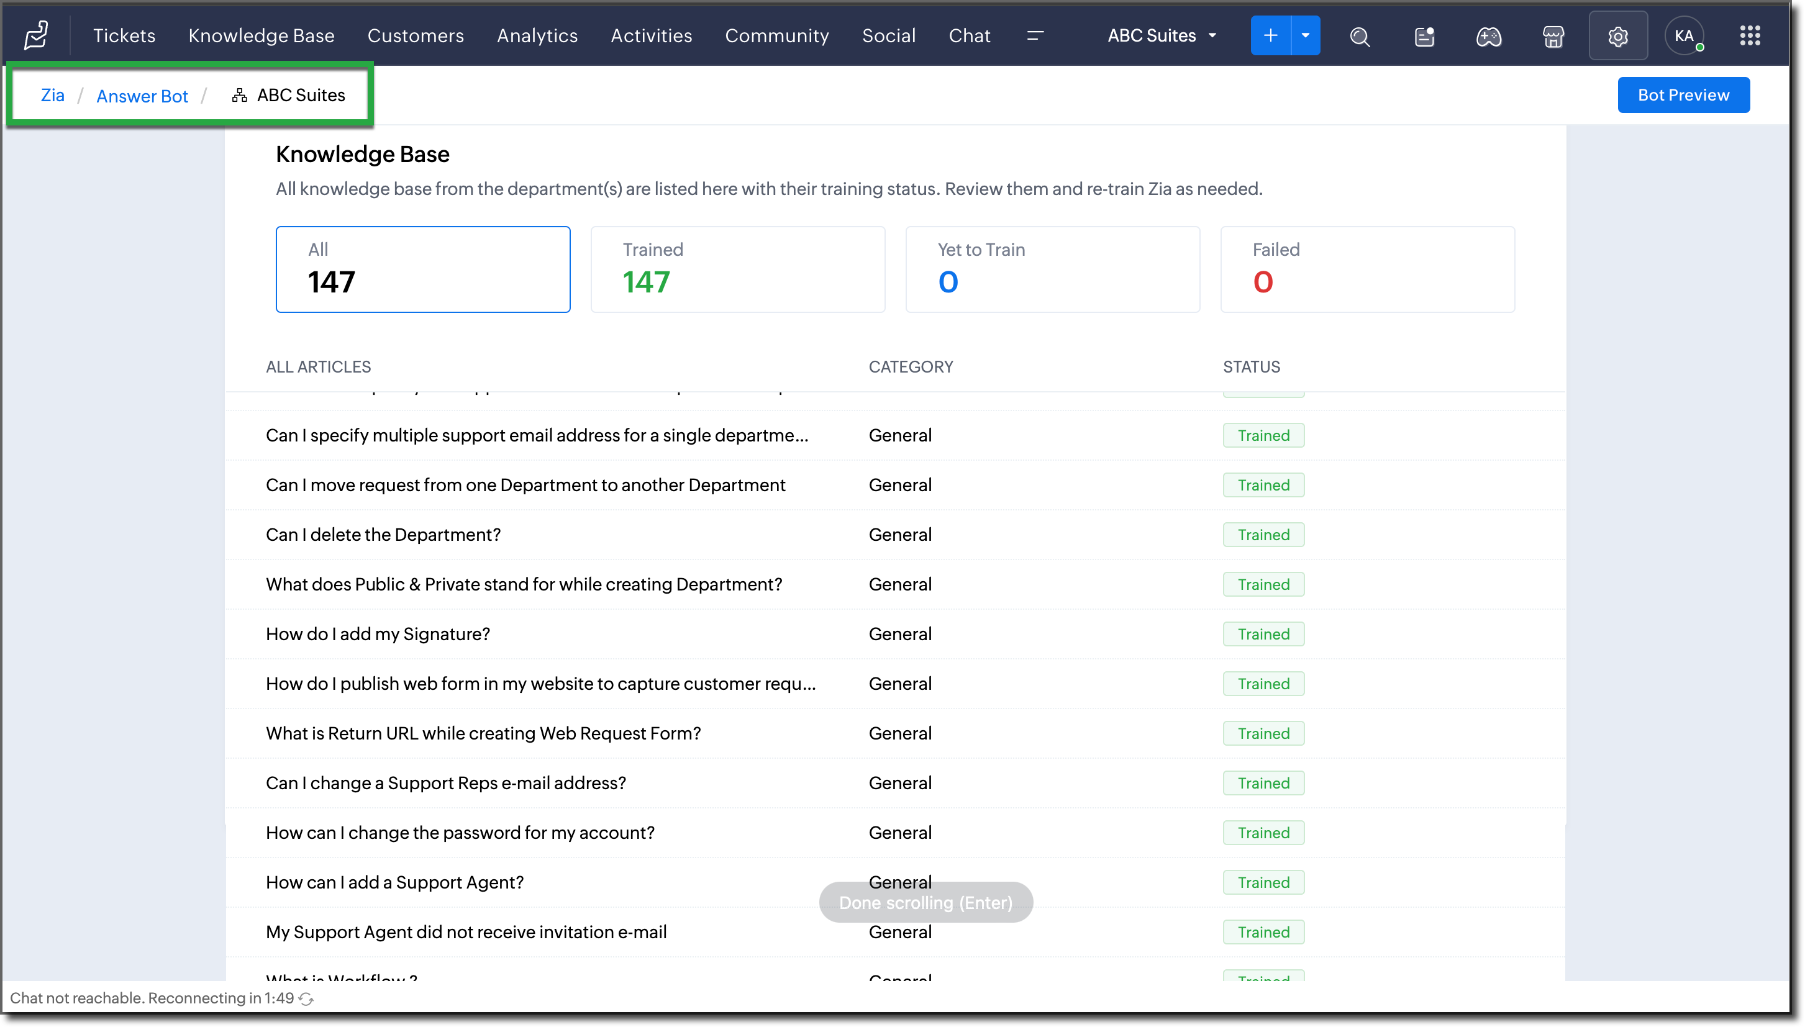Select the Yet to Train card
Viewport: 1805px width, 1027px height.
(x=1052, y=269)
